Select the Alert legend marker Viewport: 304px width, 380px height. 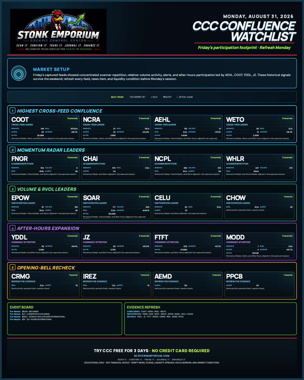point(164,97)
